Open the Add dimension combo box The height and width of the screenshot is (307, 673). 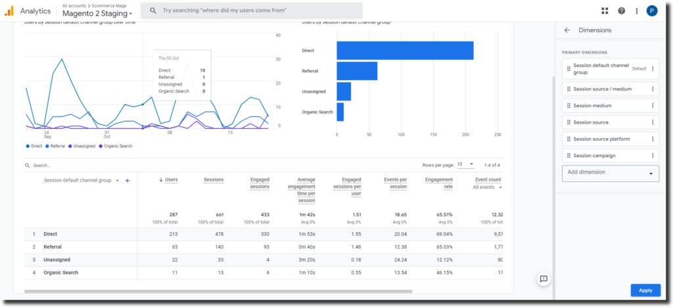(611, 173)
